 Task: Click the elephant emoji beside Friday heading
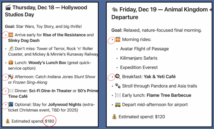(115, 10)
